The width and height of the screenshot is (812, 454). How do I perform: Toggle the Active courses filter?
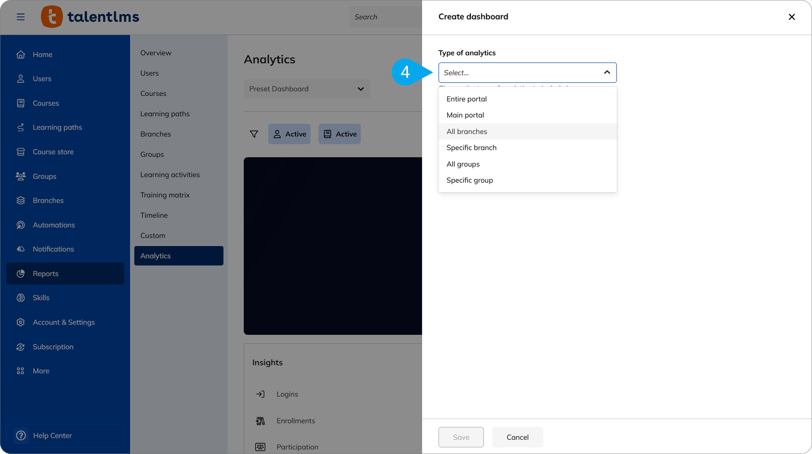(339, 134)
